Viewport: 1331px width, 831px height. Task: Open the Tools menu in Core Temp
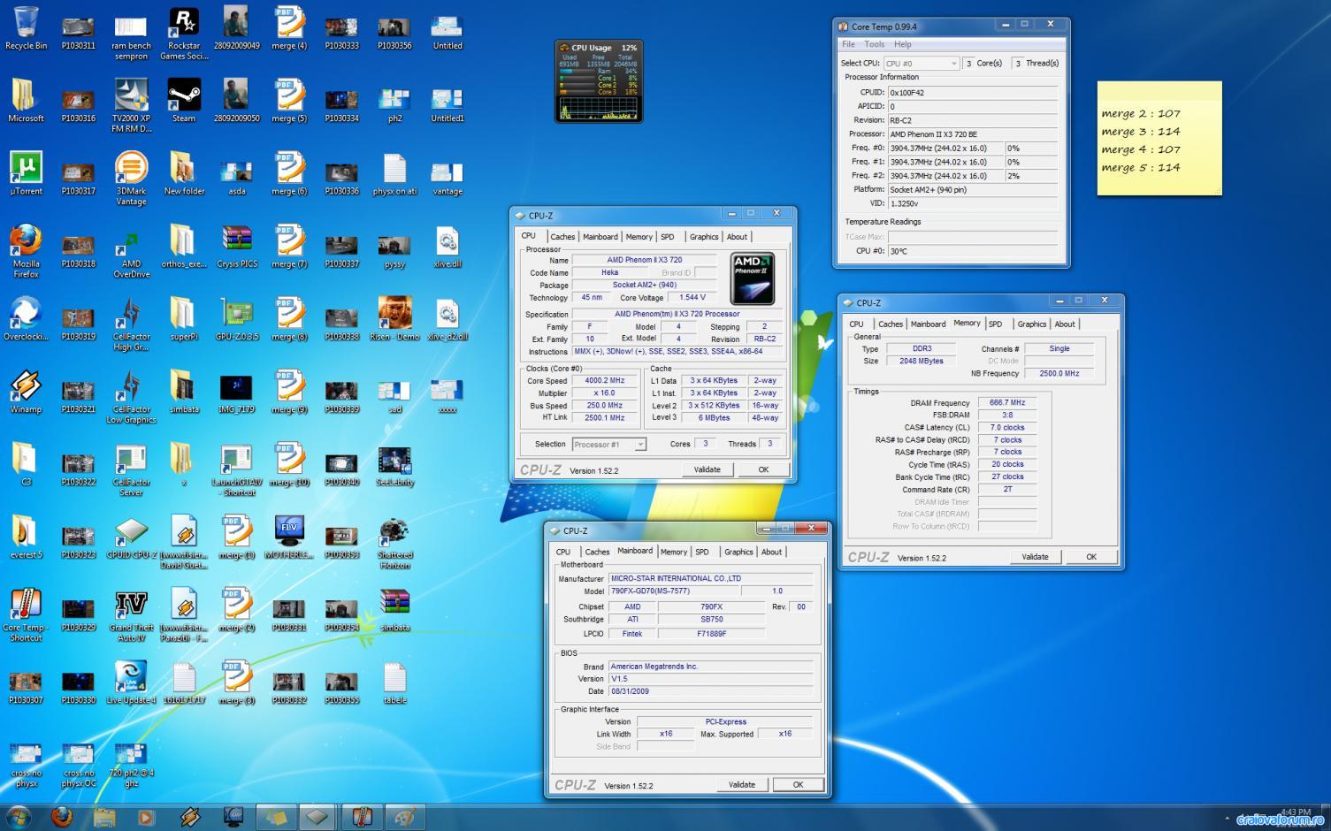click(x=875, y=44)
